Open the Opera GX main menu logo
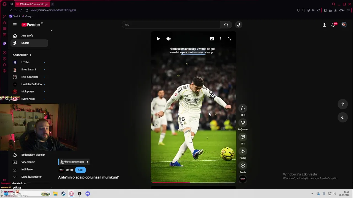This screenshot has width=353, height=198. click(x=4, y=4)
